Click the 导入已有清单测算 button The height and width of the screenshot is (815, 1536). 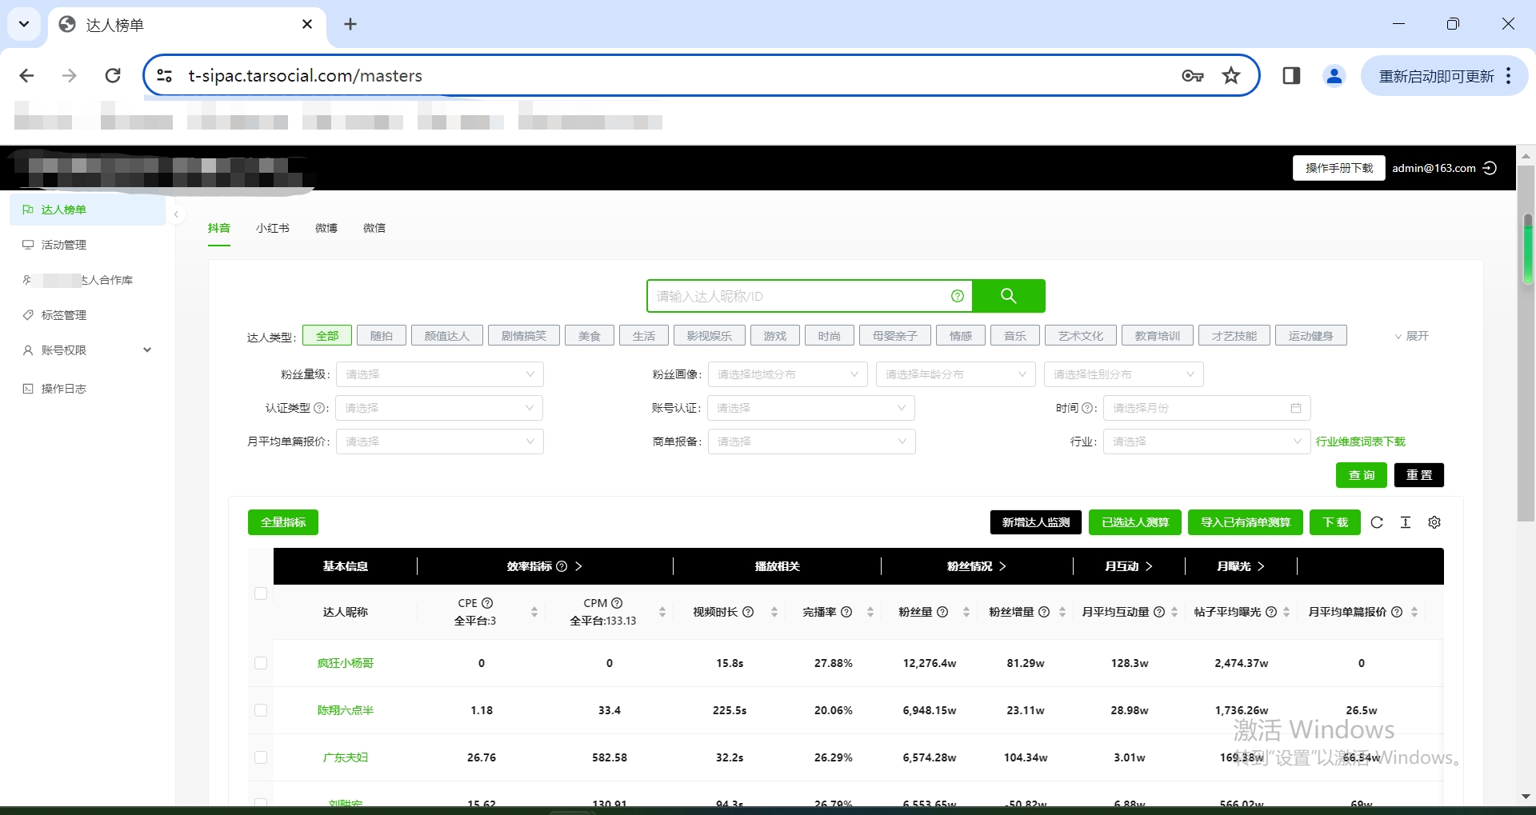click(1246, 522)
